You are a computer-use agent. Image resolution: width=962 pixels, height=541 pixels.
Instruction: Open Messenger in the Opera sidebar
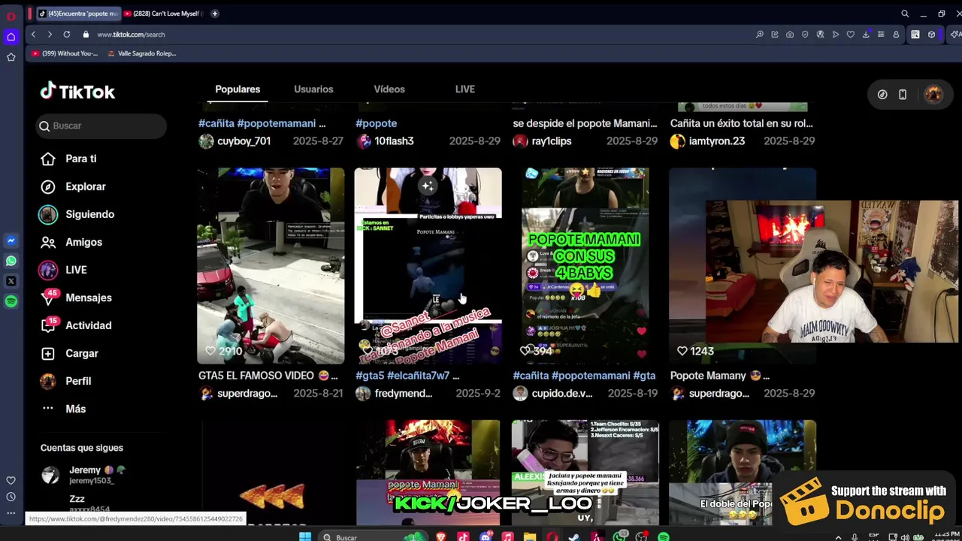click(x=11, y=241)
